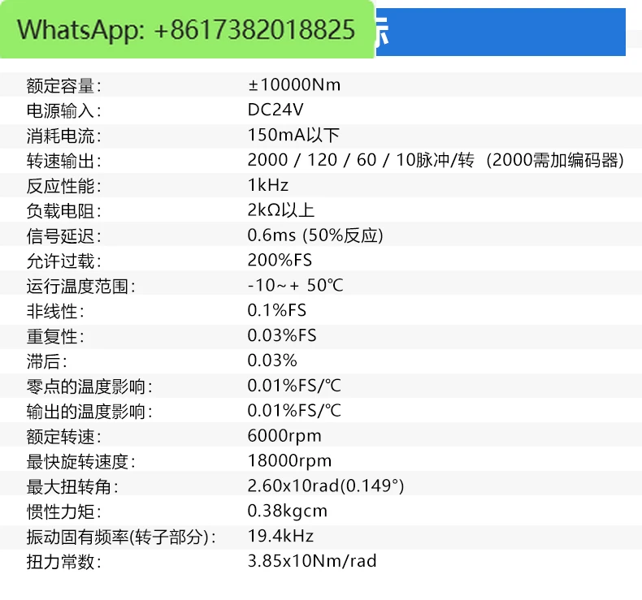Select 0.01%FS/℃ in the 输出的温度影响 row
Viewport: 642px width, 600px height.
294,410
